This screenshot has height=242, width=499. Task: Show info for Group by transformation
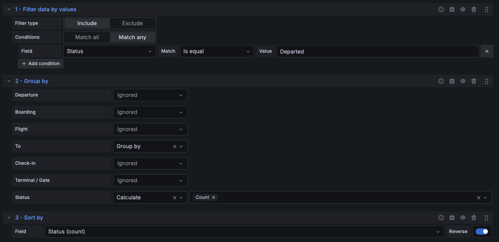coord(441,81)
